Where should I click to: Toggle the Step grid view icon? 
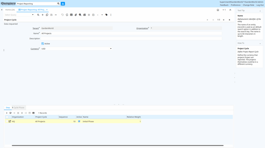pyautogui.click(x=33, y=113)
